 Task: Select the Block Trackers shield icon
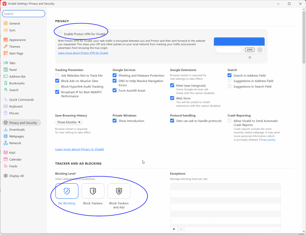[x=93, y=191]
